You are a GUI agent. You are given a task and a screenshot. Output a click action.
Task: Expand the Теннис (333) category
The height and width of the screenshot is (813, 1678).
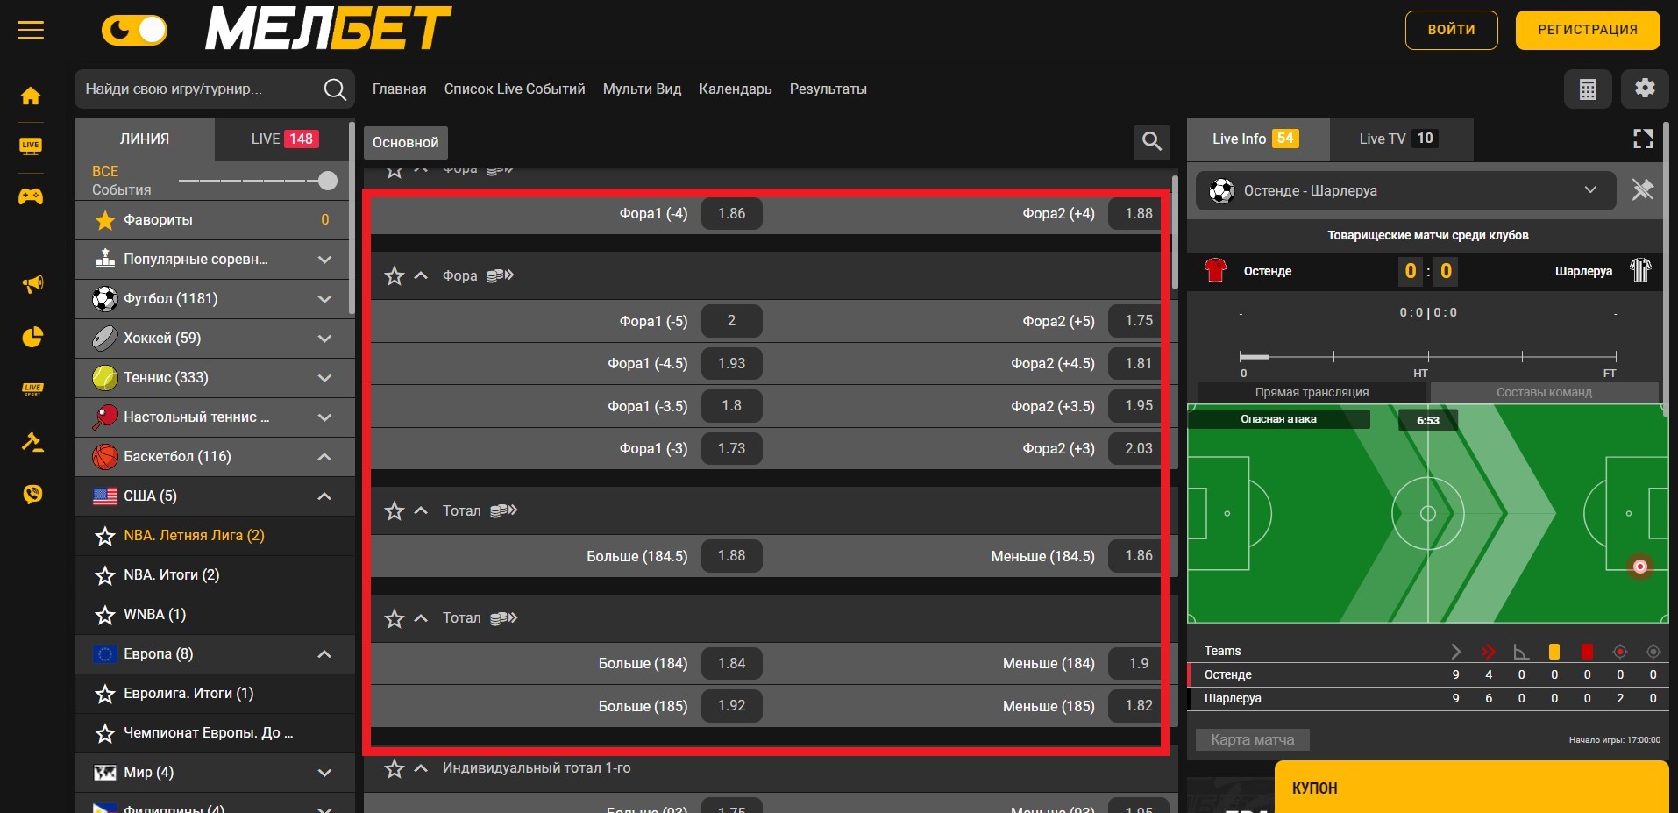(324, 378)
